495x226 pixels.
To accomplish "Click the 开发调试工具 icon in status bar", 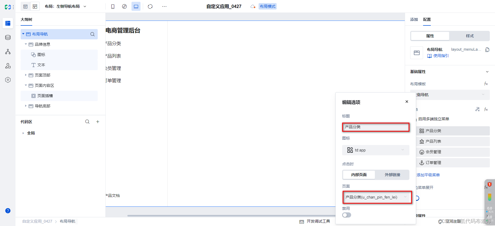I will [302, 222].
